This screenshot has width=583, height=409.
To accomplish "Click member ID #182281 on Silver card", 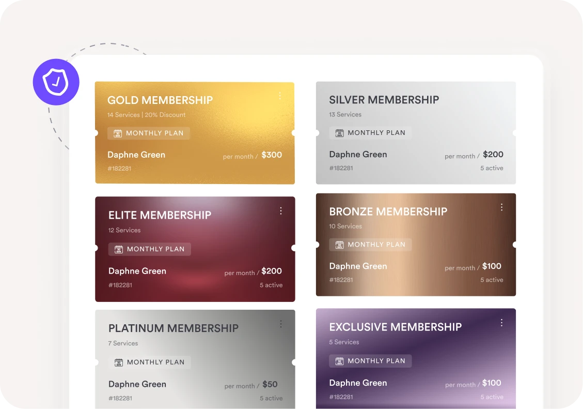I will (x=341, y=168).
